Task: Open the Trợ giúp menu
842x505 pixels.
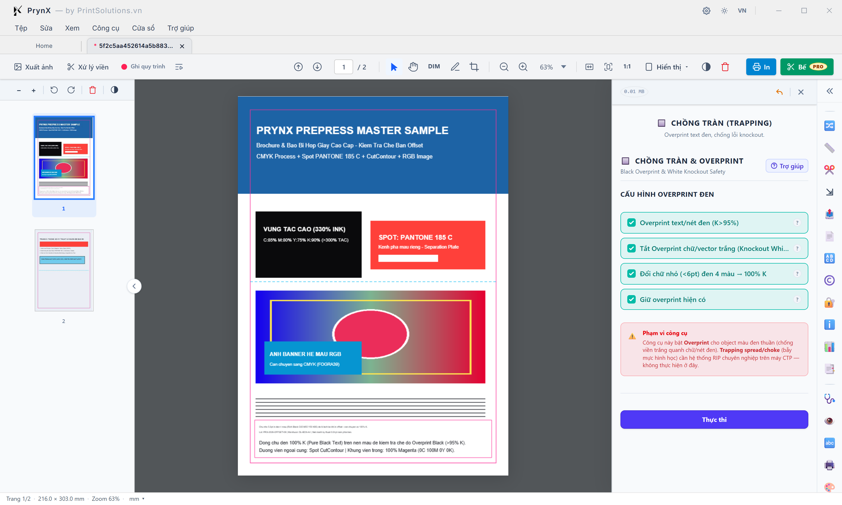Action: tap(181, 28)
